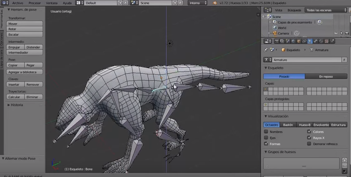Expand Capas de procesamiento in outliner
The width and height of the screenshot is (351, 177).
pyautogui.click(x=270, y=22)
